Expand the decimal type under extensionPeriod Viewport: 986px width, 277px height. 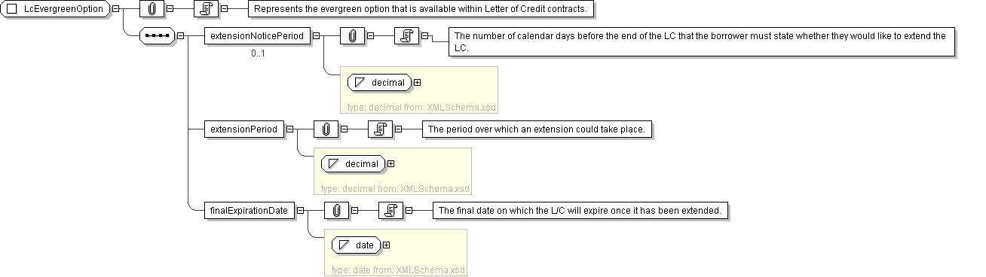390,163
